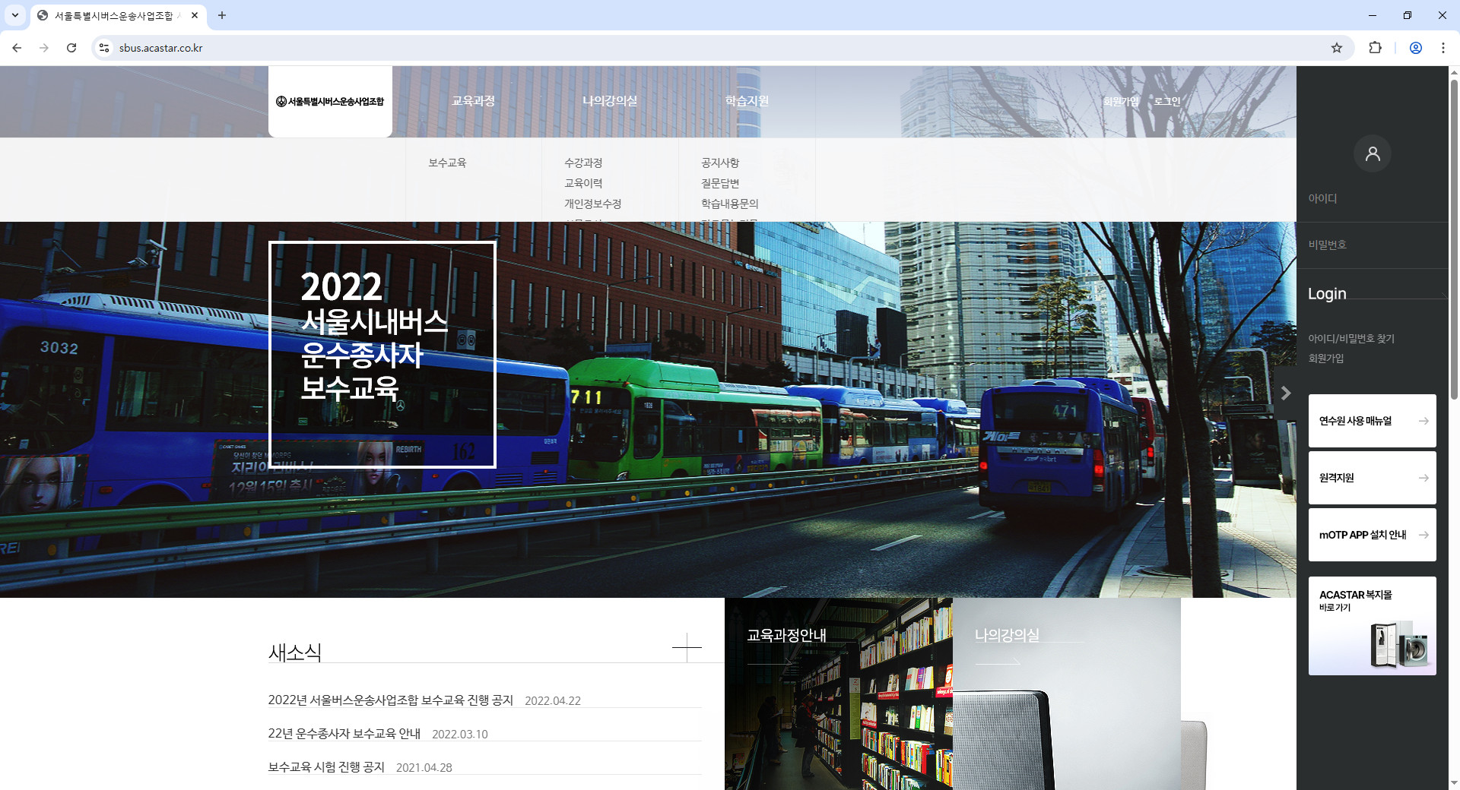Open the browser extensions puzzle icon
The width and height of the screenshot is (1460, 790).
(1375, 48)
